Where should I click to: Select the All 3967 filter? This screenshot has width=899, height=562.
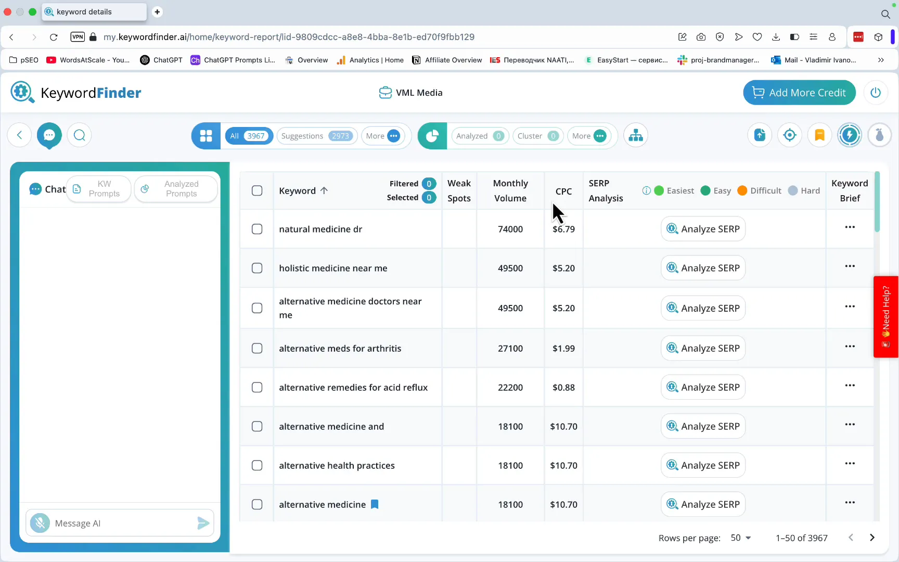249,136
